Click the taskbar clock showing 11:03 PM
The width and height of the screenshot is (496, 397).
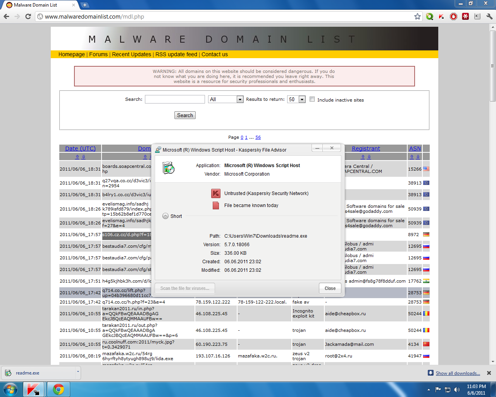coord(476,390)
